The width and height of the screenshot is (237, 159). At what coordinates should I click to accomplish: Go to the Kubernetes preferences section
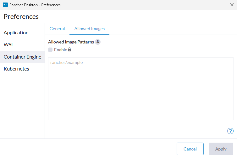click(x=16, y=69)
